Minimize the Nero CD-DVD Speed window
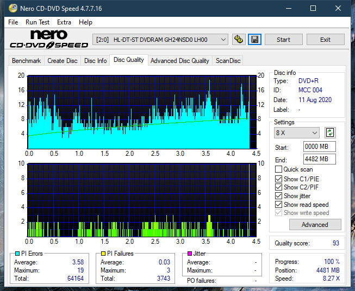This screenshot has height=291, width=355. [x=289, y=8]
